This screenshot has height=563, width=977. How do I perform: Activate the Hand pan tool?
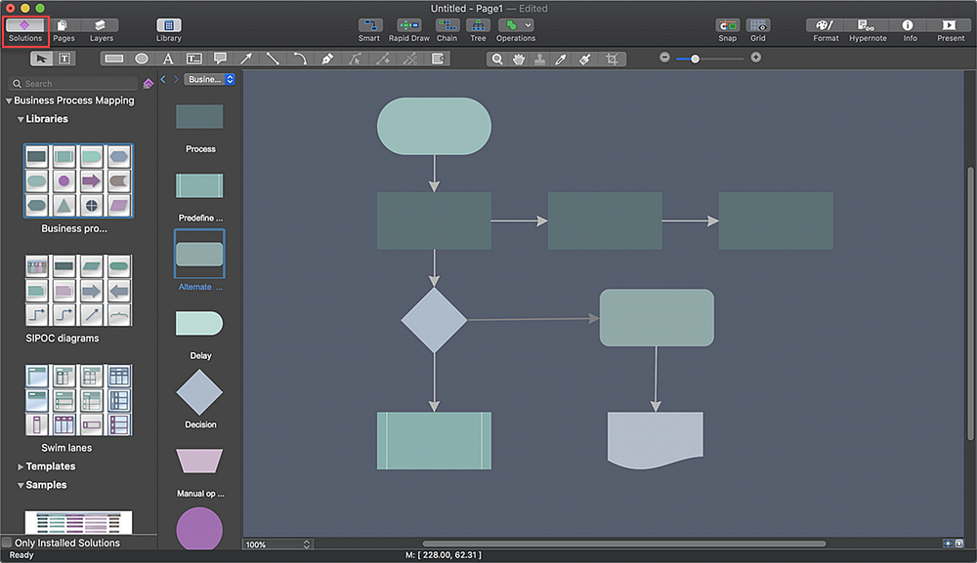(x=518, y=59)
